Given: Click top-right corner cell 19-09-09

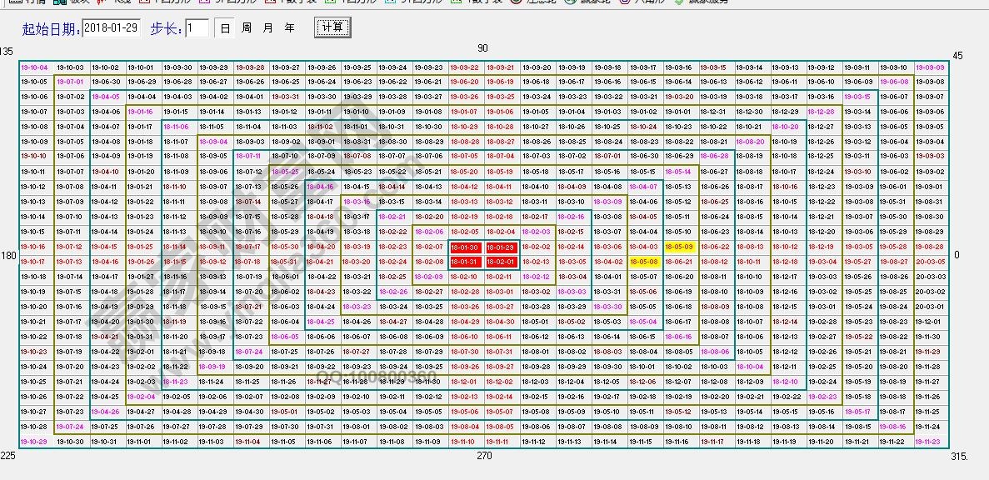Looking at the screenshot, I should [x=930, y=67].
